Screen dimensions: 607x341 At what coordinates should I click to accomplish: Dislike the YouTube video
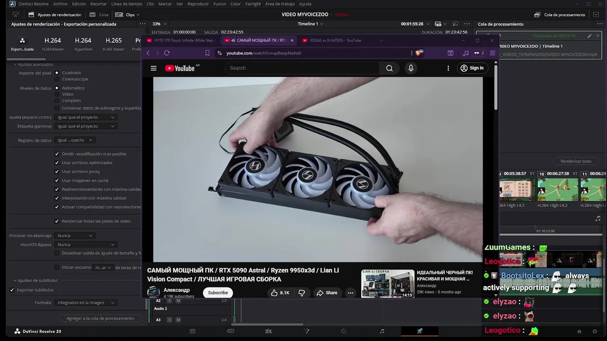pyautogui.click(x=302, y=293)
